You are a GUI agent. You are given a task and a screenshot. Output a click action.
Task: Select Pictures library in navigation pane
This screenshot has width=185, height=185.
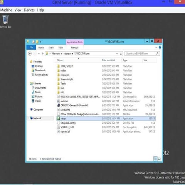[37, 96]
